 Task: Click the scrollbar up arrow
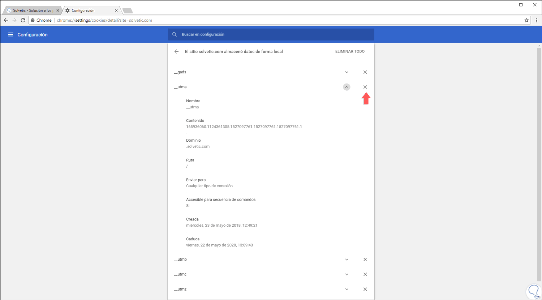(539, 46)
